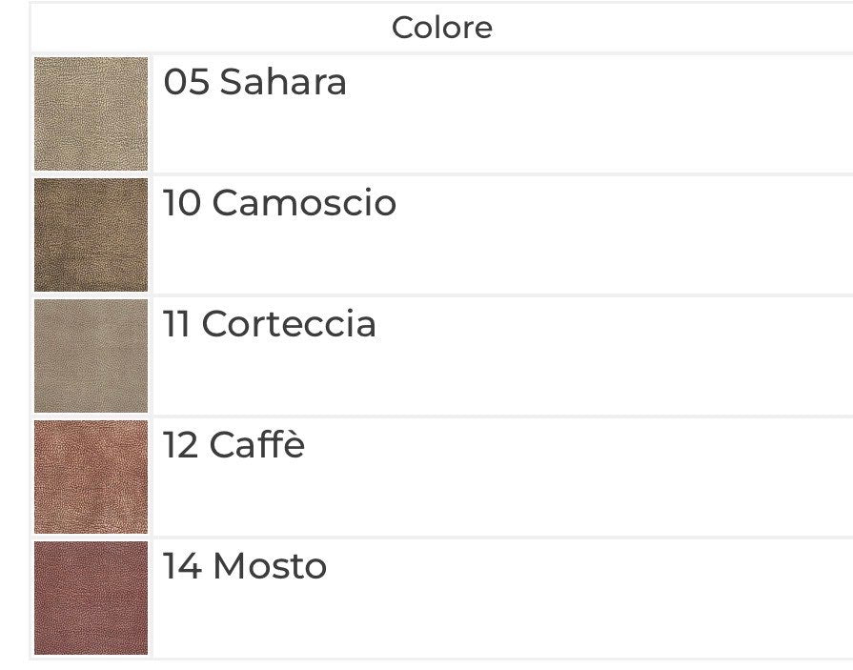This screenshot has width=853, height=670.
Task: Open the burgundy wine-colored thumbnail
Action: tap(91, 598)
